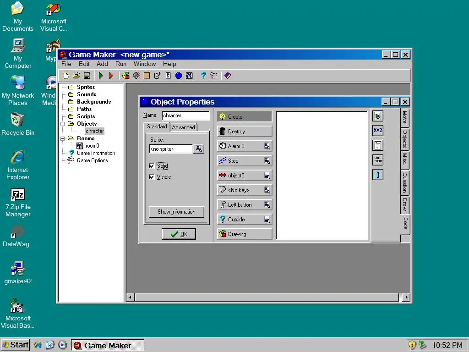Collapse the Objects tree folder

[x=62, y=124]
